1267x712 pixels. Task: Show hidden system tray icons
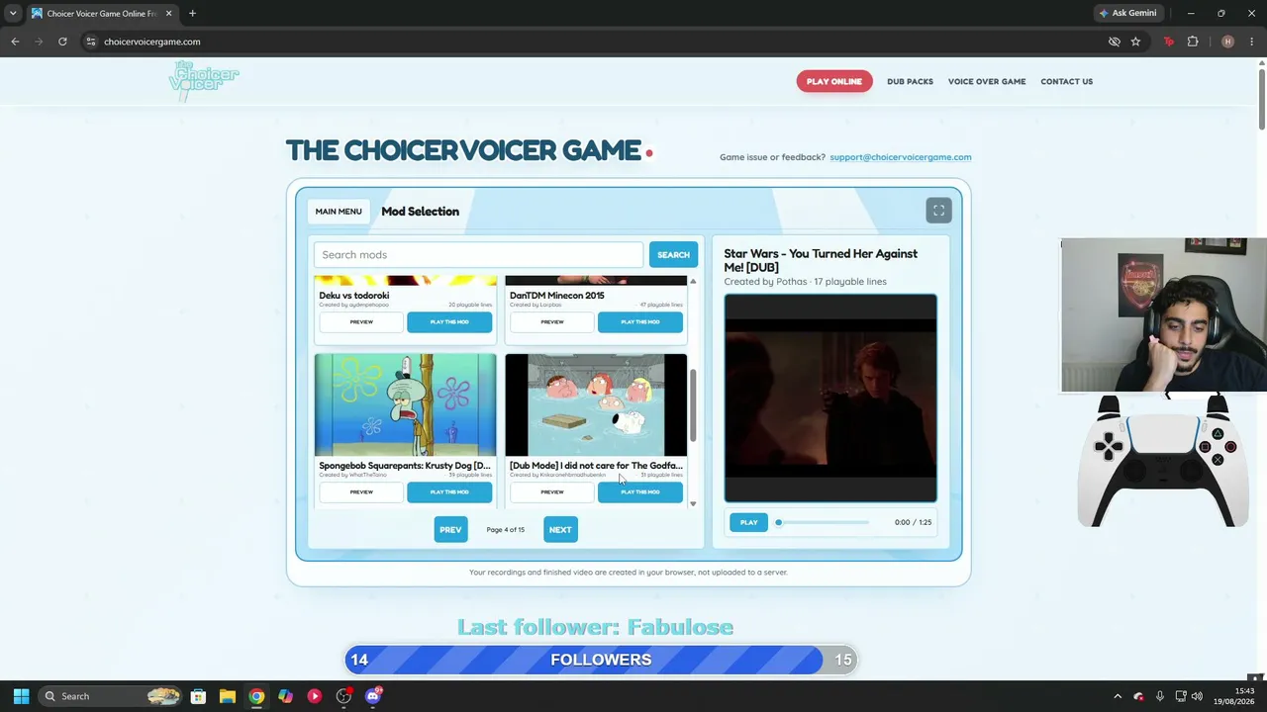click(x=1118, y=696)
